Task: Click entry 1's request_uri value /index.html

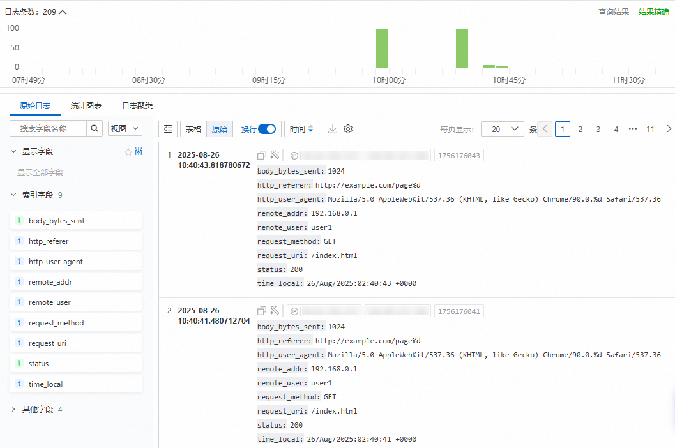Action: [x=334, y=255]
